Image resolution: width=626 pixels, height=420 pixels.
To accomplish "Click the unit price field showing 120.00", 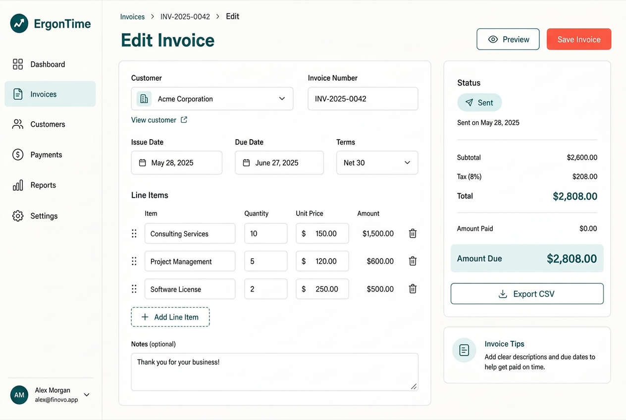I will click(322, 261).
